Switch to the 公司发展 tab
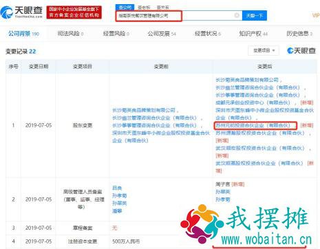The height and width of the screenshot is (249, 320). [162, 34]
